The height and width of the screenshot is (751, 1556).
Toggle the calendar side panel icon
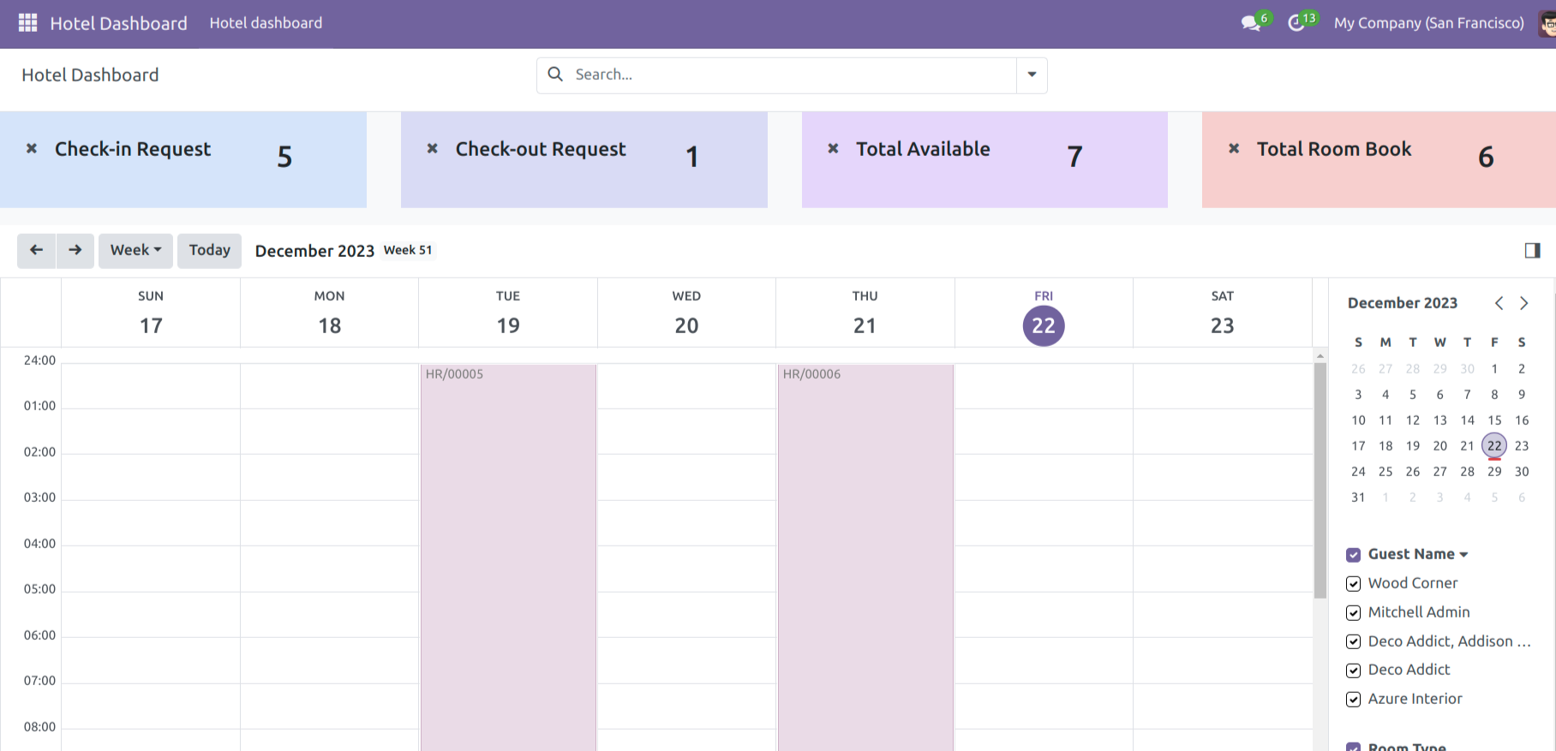(x=1532, y=250)
